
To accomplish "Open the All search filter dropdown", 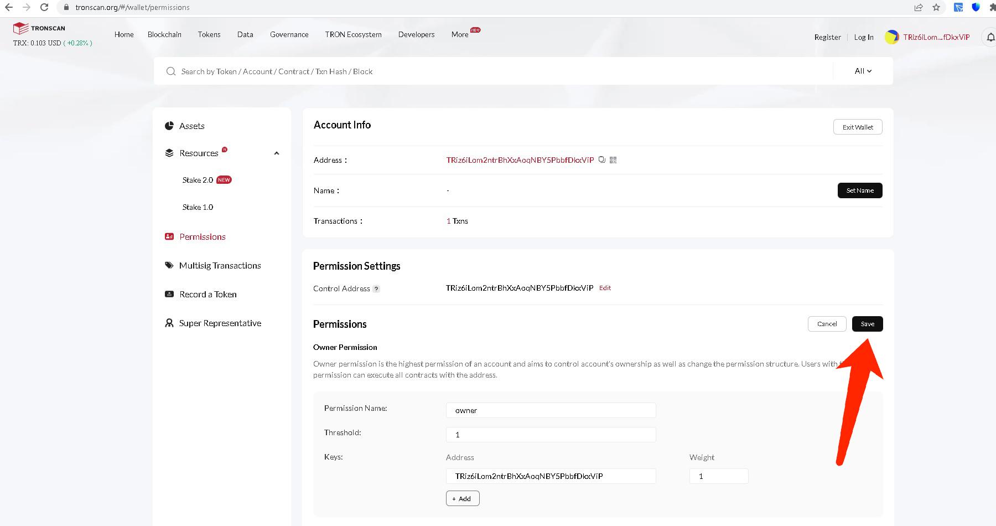I will (x=863, y=71).
